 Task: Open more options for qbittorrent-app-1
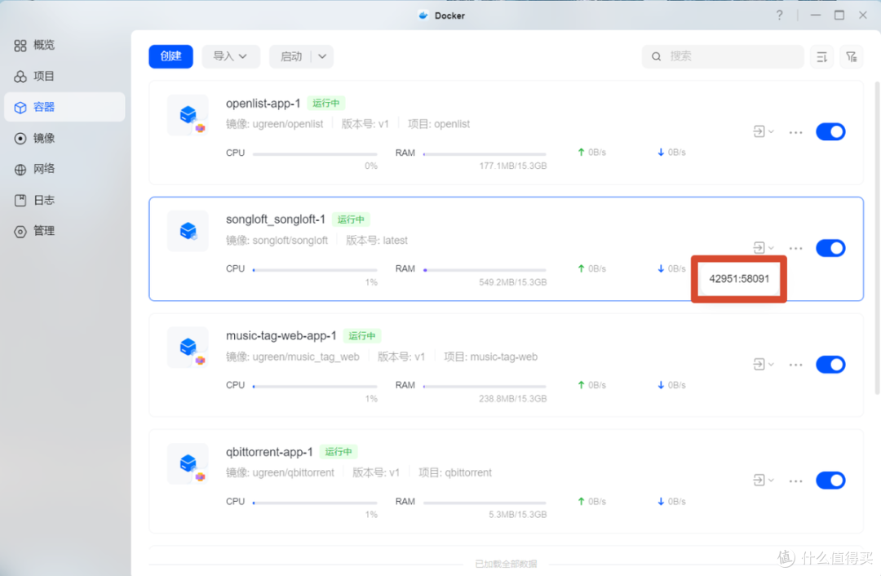(795, 481)
